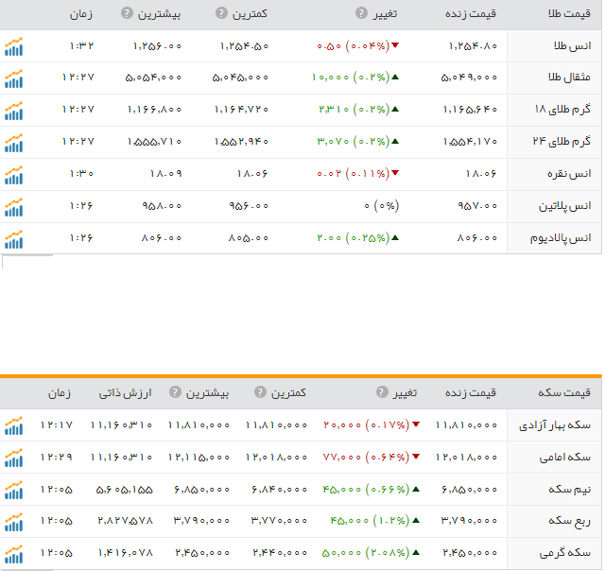Click help icon beside کمترین in coin table
Viewport: 605px width, 571px height.
(260, 392)
